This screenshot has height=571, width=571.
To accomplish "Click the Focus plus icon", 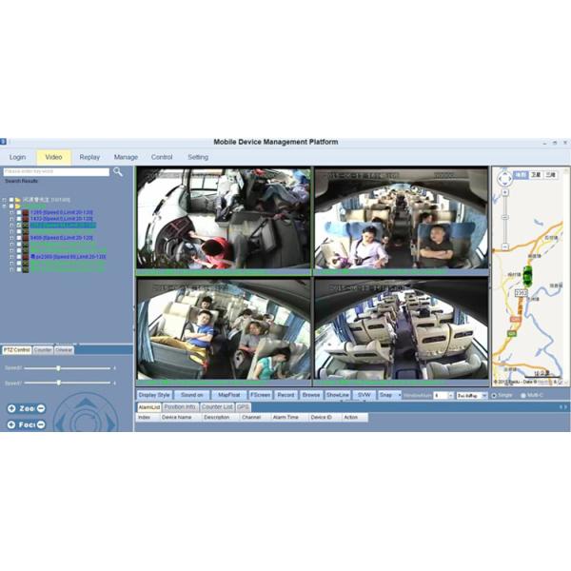I will tap(10, 424).
